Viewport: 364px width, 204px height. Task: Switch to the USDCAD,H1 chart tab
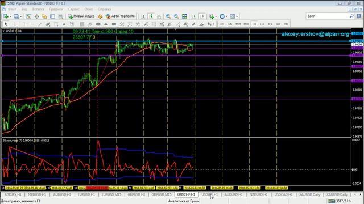283,194
